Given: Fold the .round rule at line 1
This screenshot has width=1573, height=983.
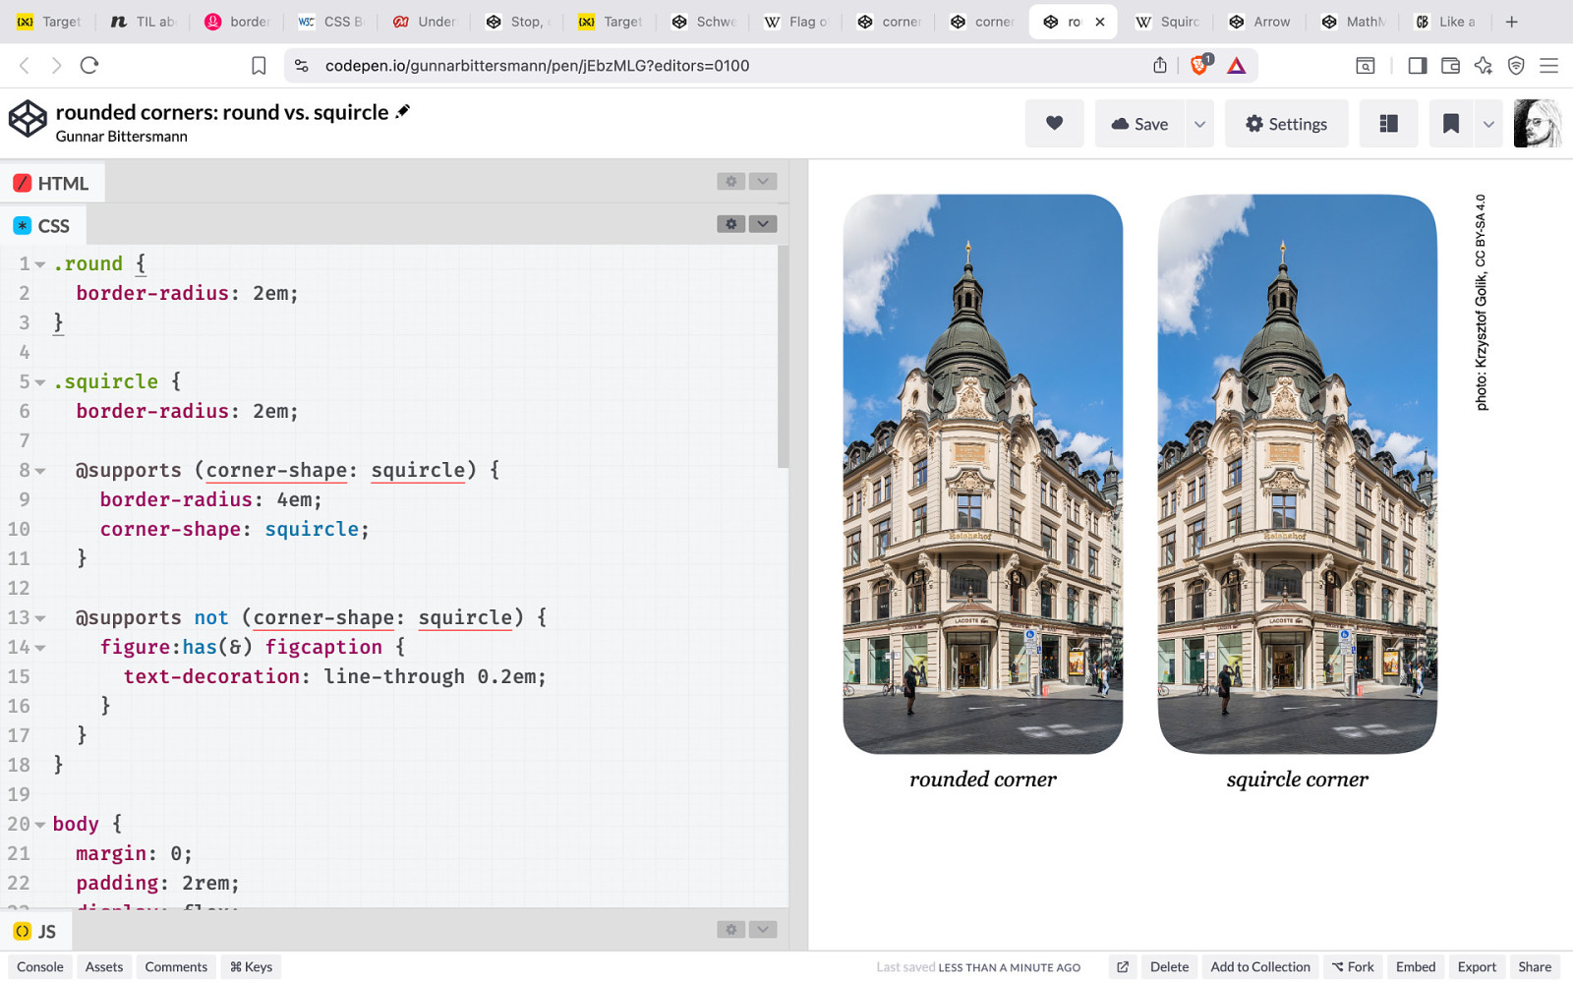Looking at the screenshot, I should [40, 264].
